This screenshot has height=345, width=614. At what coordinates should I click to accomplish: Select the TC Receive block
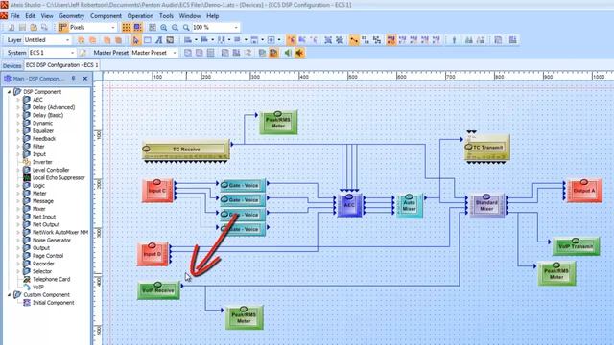pos(186,150)
